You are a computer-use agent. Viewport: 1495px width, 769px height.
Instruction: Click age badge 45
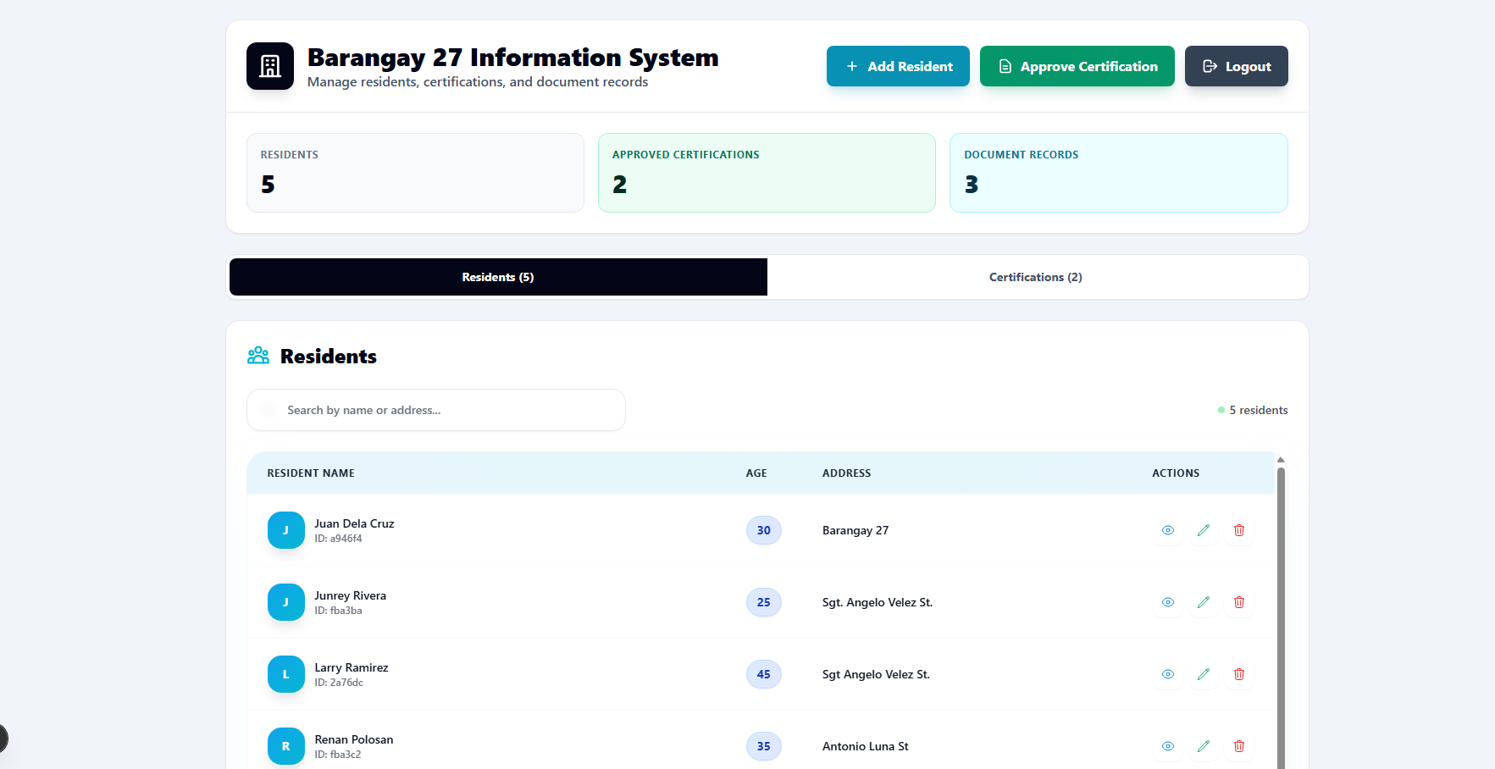tap(764, 674)
